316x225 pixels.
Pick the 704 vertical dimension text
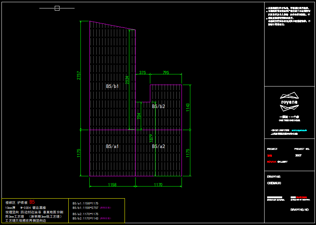point(139,116)
